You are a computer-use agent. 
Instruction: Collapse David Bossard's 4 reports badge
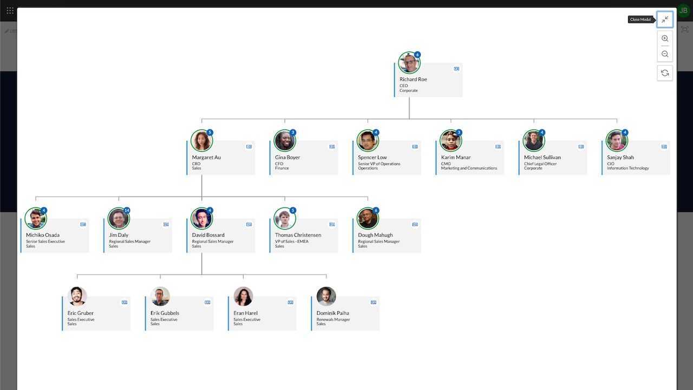coord(210,210)
